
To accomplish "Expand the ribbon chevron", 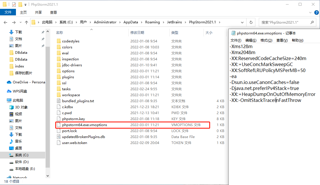I will (x=310, y=13).
